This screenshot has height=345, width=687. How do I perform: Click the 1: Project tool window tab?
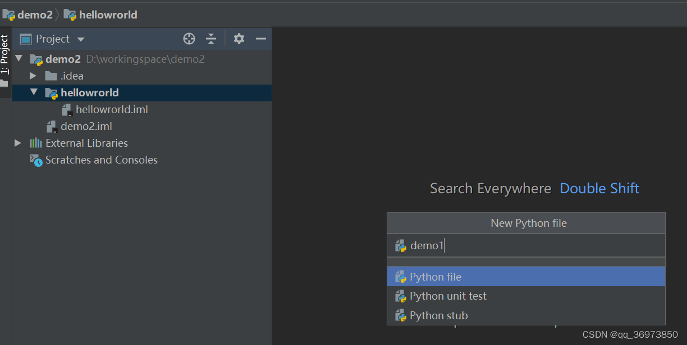coord(6,53)
